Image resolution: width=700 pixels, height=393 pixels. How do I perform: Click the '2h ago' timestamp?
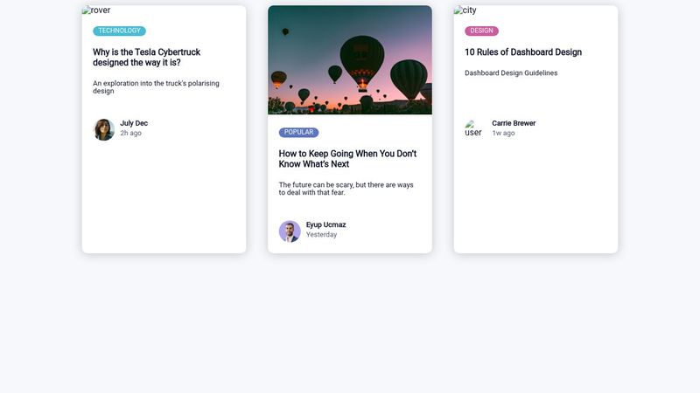coord(130,134)
